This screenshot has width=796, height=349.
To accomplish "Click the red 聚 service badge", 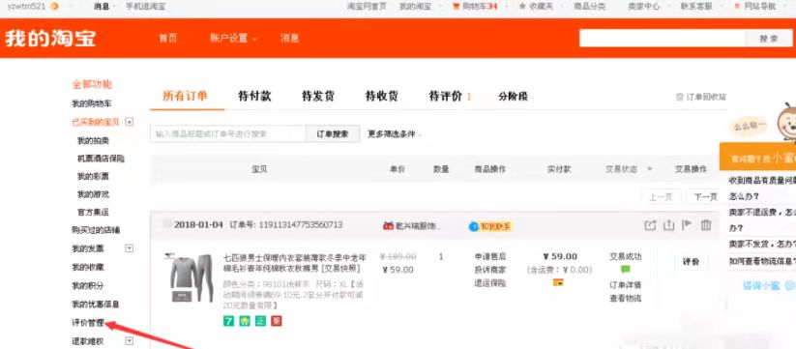I will point(277,321).
